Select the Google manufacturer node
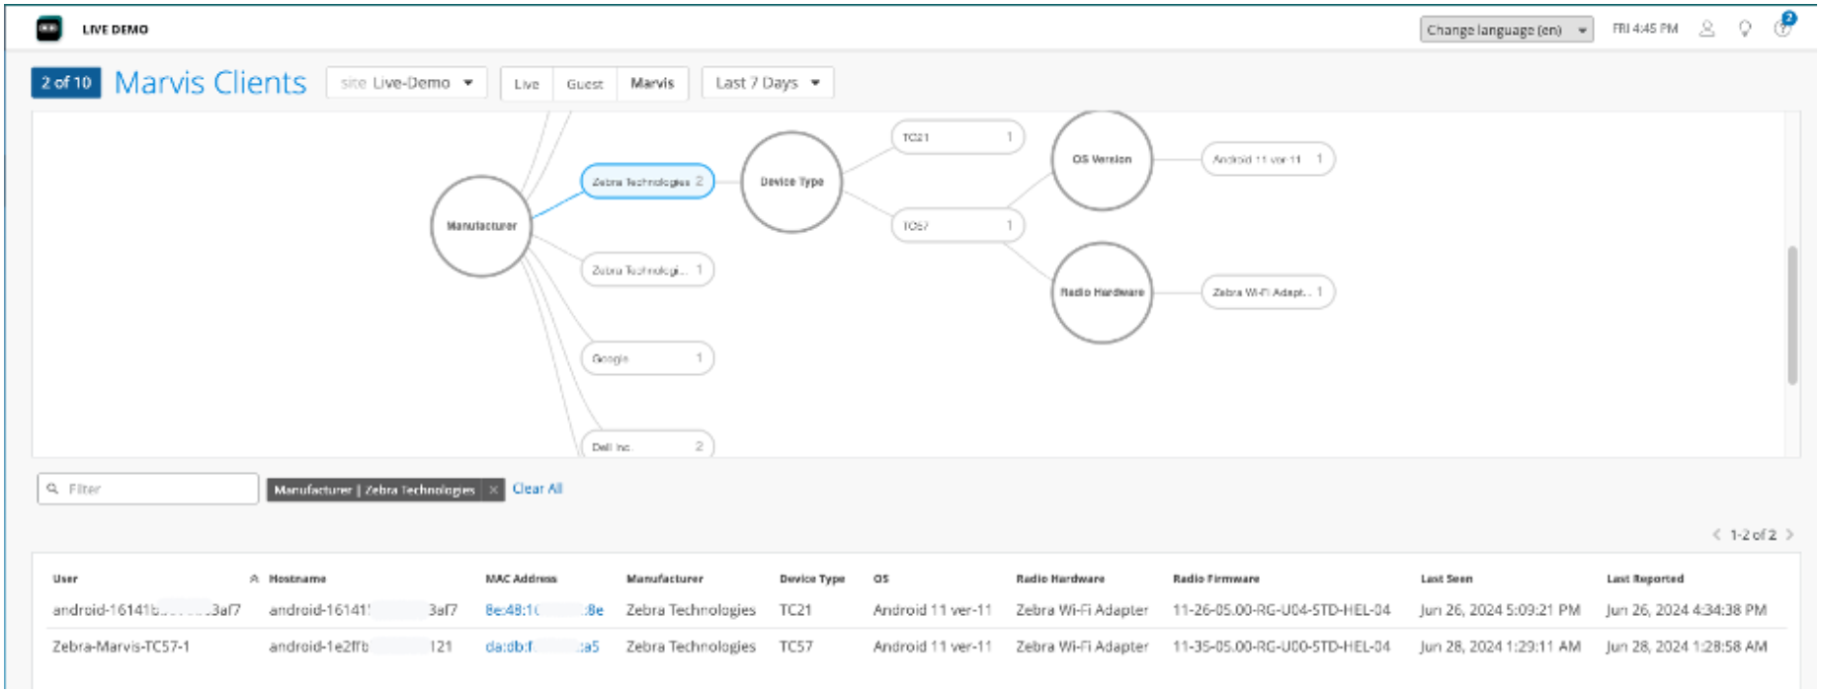This screenshot has width=1822, height=695. pyautogui.click(x=647, y=358)
